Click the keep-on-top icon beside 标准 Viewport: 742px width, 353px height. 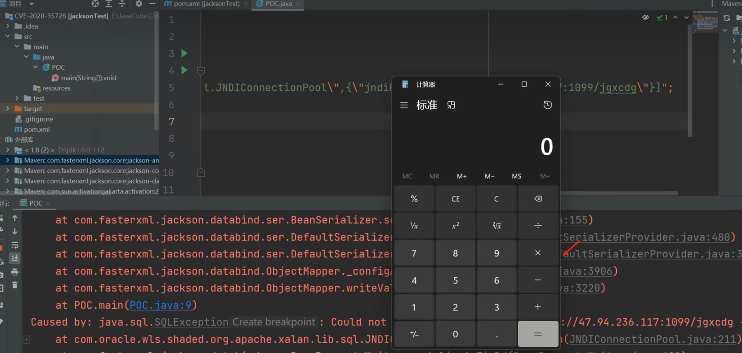[x=451, y=105]
